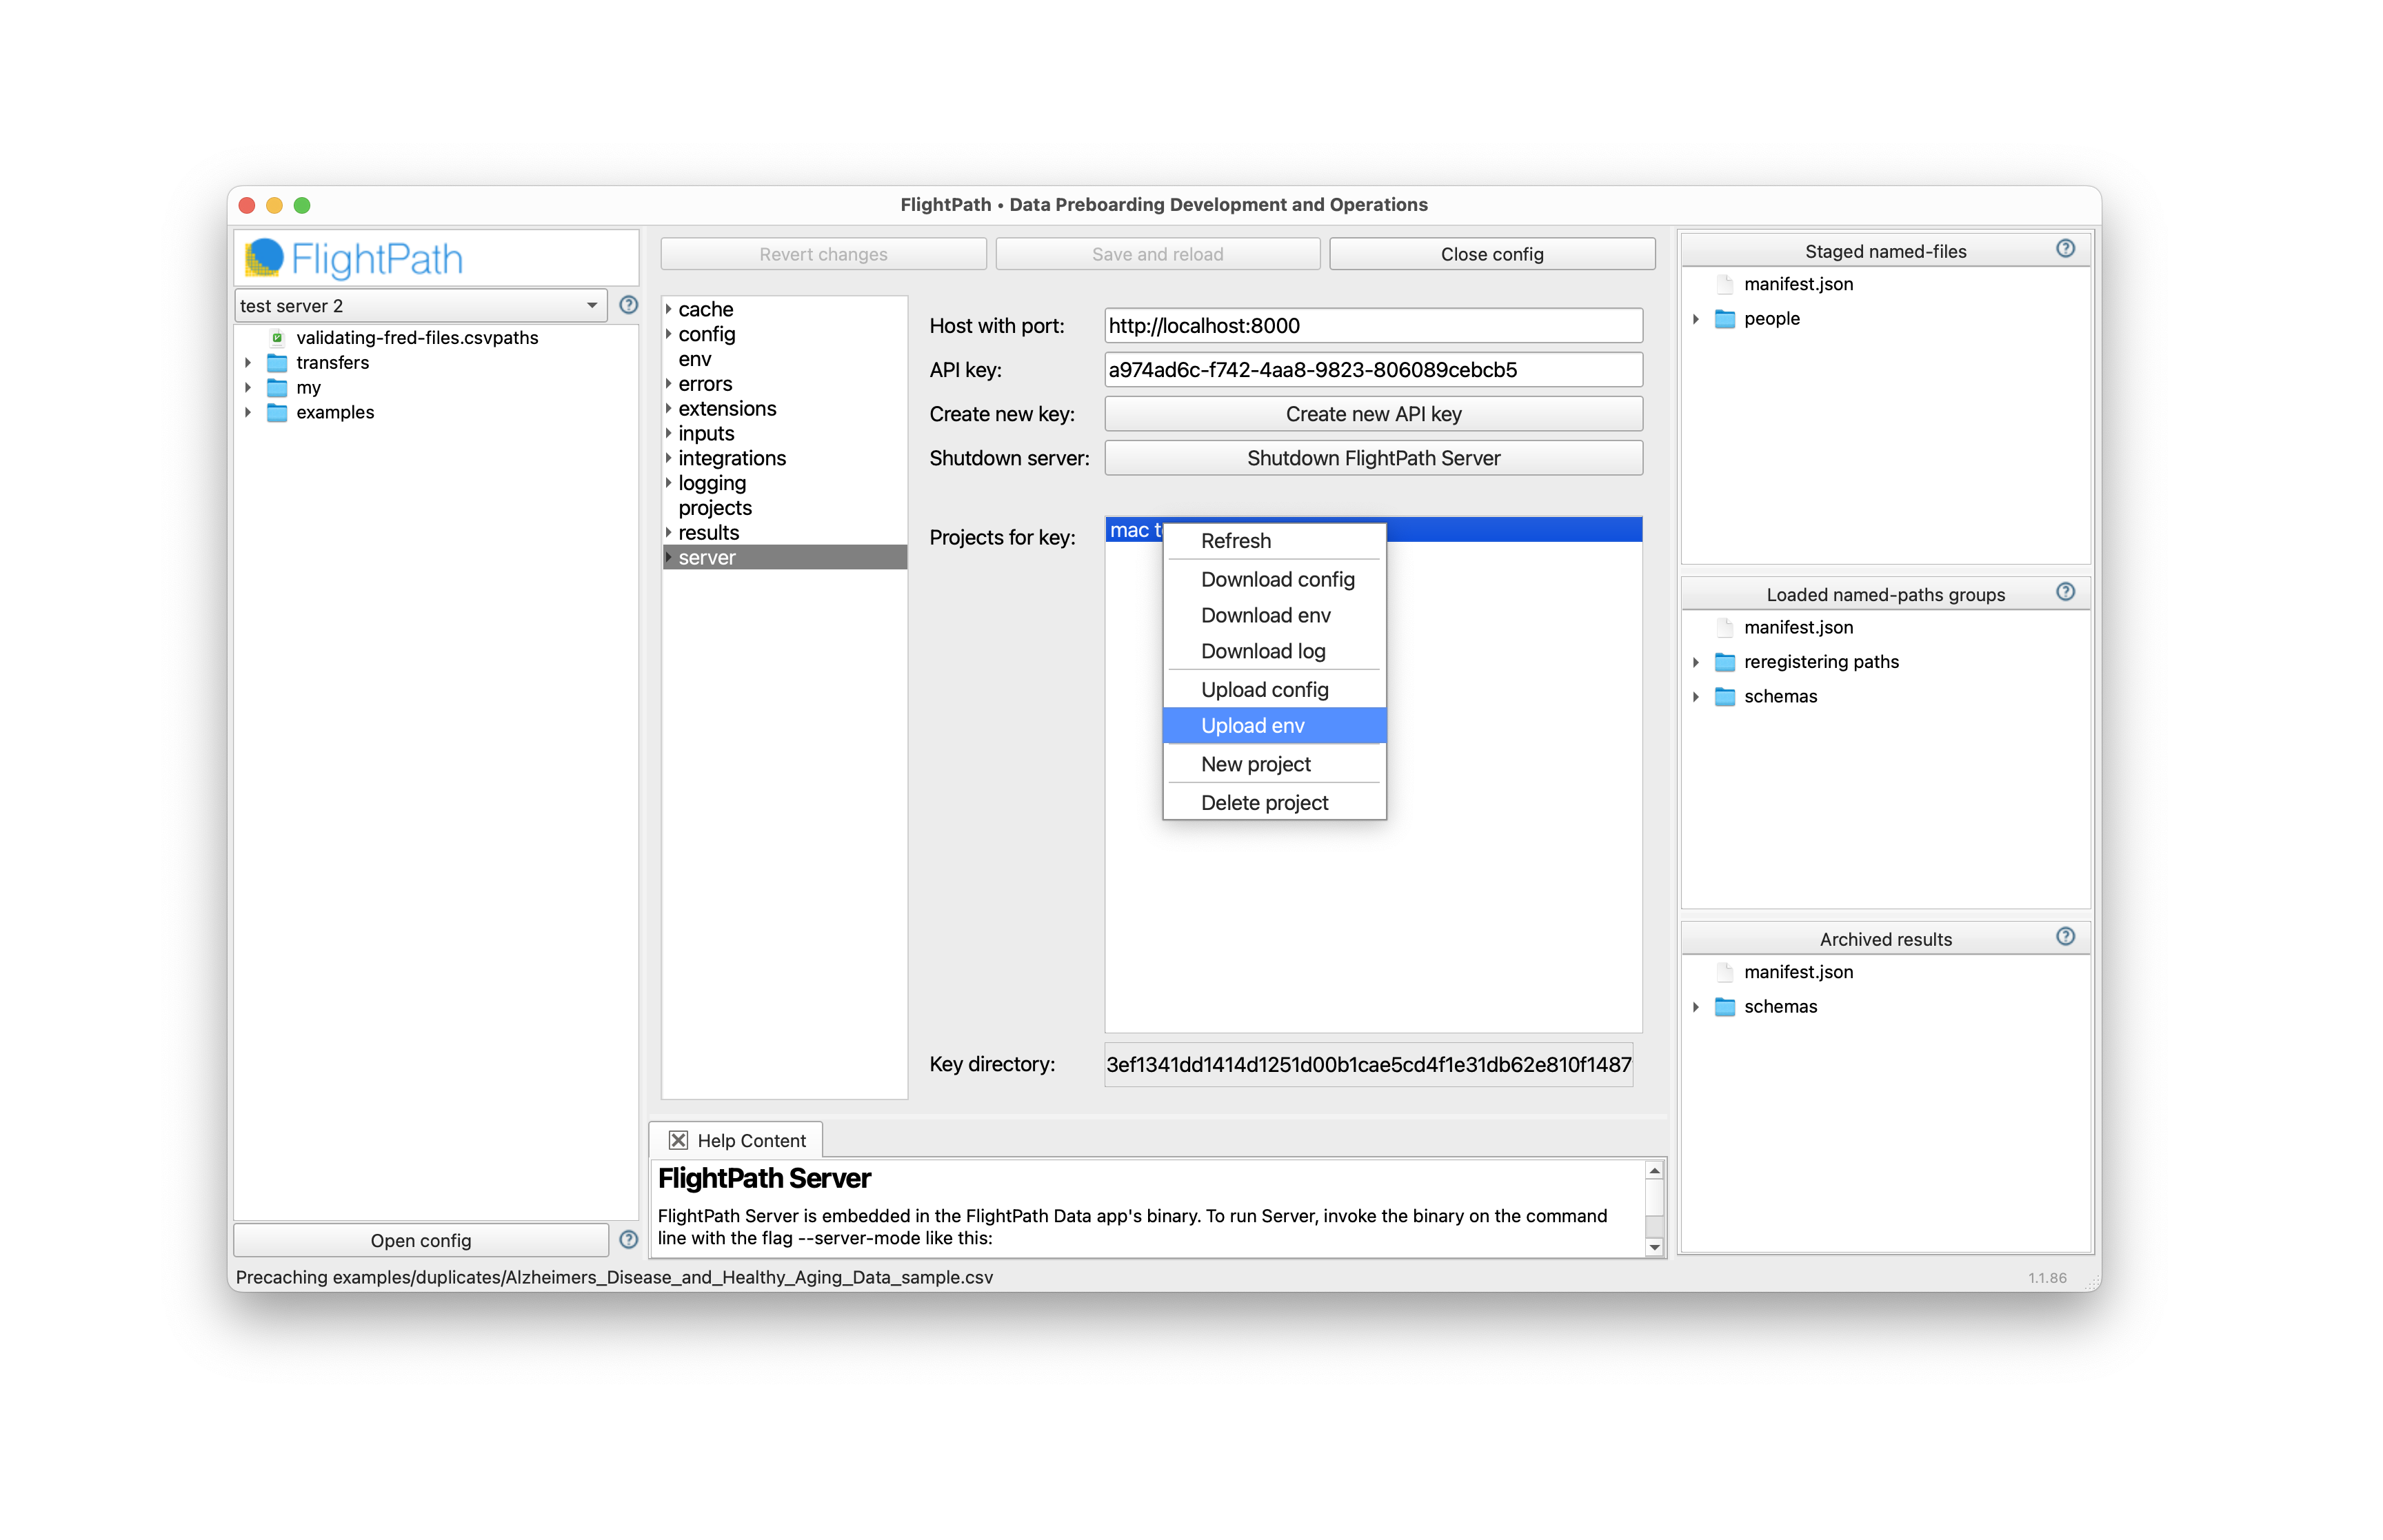The image size is (2383, 1540).
Task: Click the FlightPath logo
Action: (x=354, y=259)
